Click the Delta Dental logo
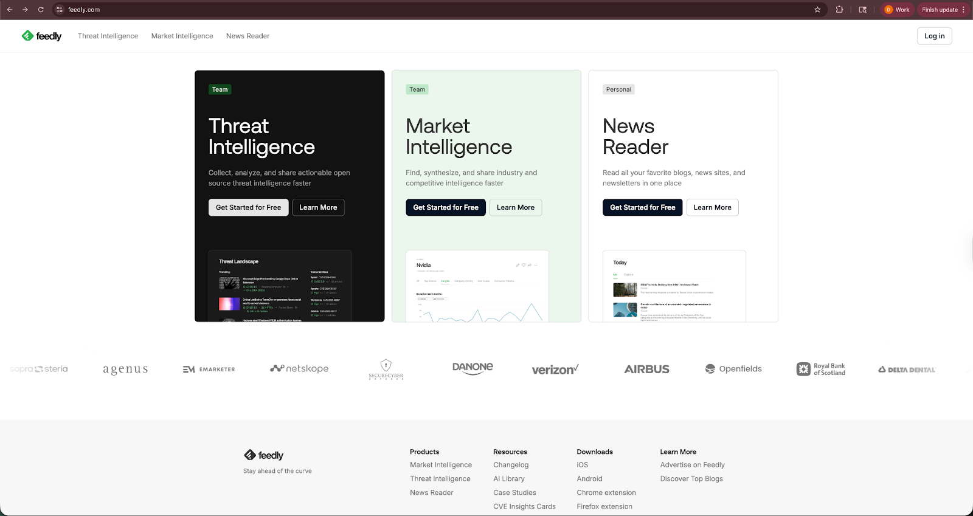 click(x=907, y=370)
